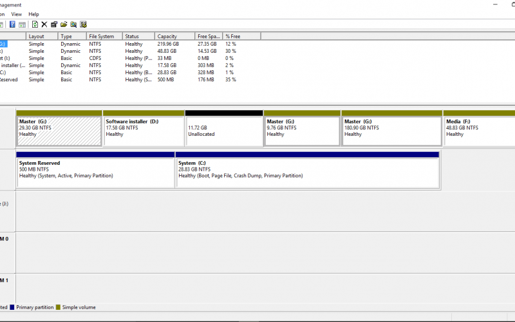Click the 28.83 GB capacity cell in list
515x322 pixels.
click(167, 72)
